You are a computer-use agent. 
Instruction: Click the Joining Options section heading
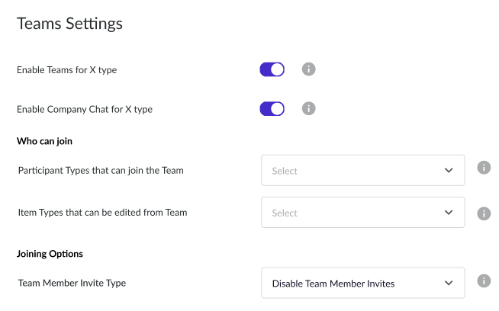(x=50, y=254)
